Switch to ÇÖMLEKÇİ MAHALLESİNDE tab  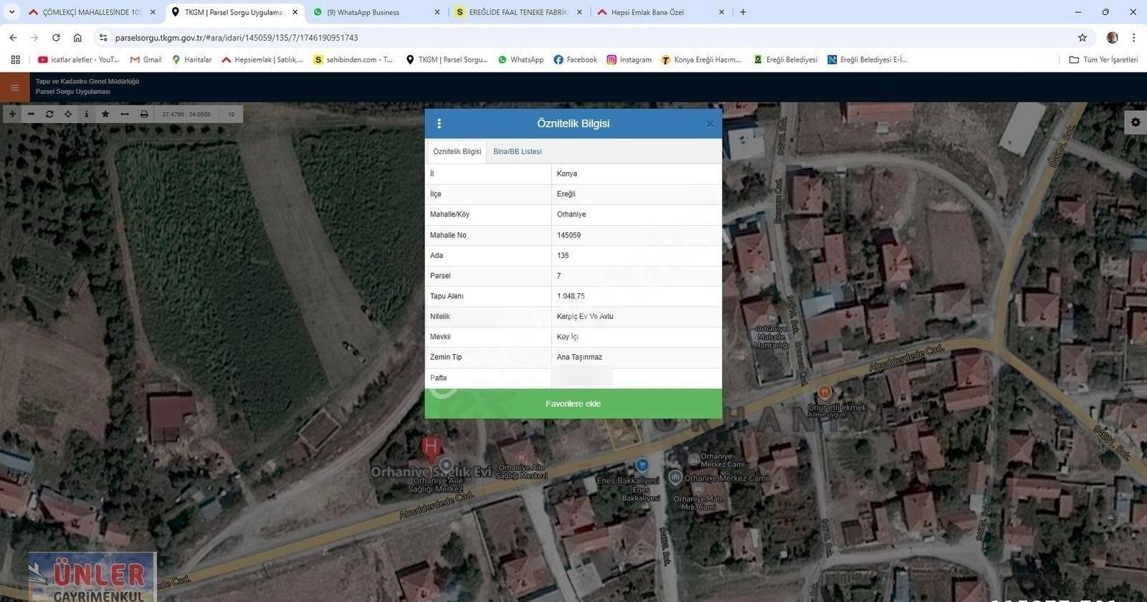tap(92, 12)
